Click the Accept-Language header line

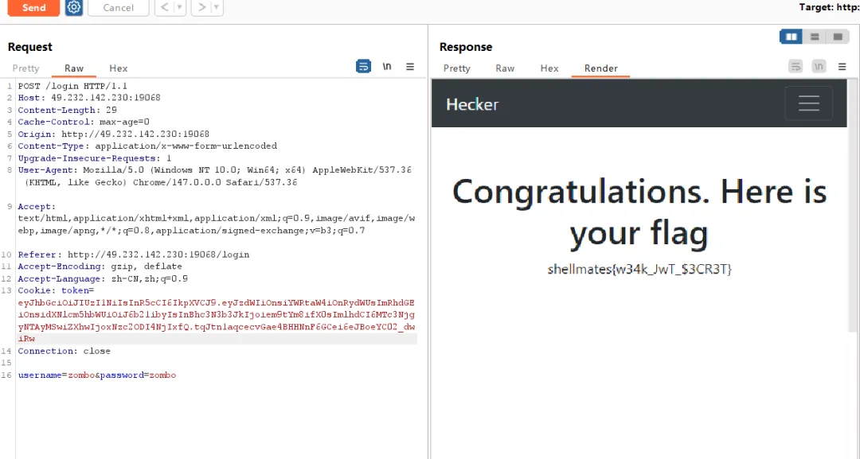103,278
